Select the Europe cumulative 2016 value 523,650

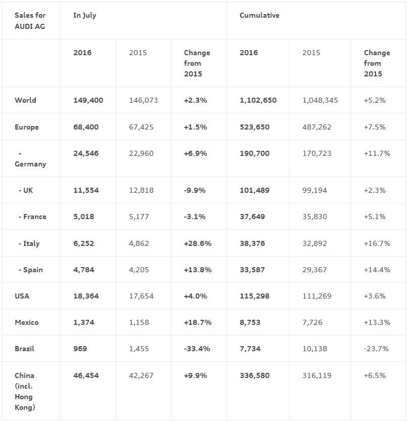[258, 127]
